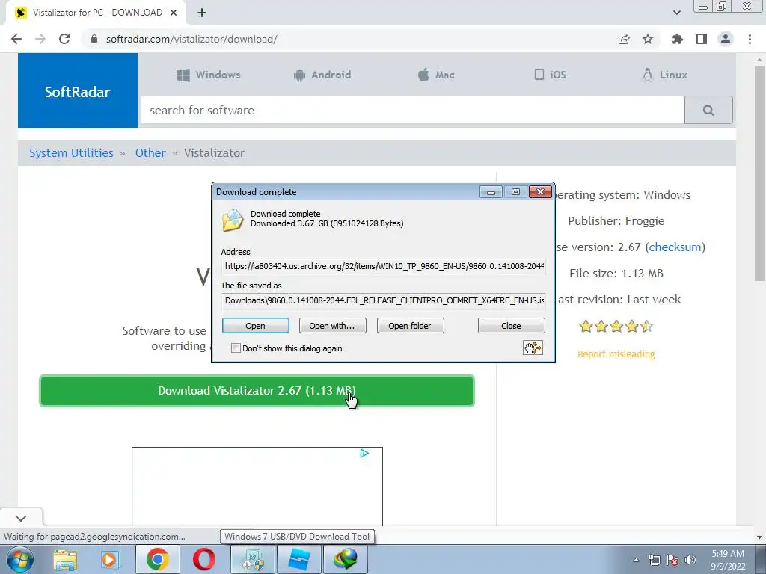The height and width of the screenshot is (574, 766).
Task: Switch to the Vistalizator for PC tab
Action: [x=96, y=13]
